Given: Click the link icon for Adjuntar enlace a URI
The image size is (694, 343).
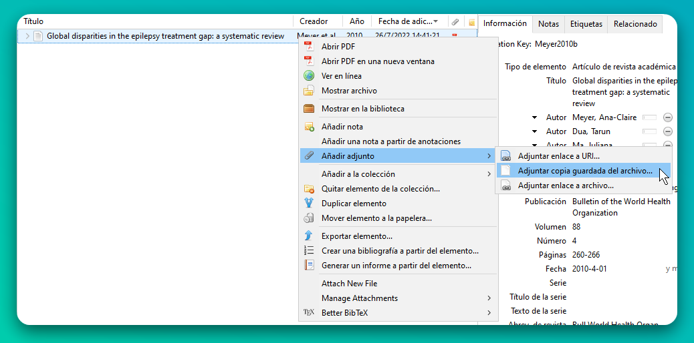Looking at the screenshot, I should tap(505, 156).
